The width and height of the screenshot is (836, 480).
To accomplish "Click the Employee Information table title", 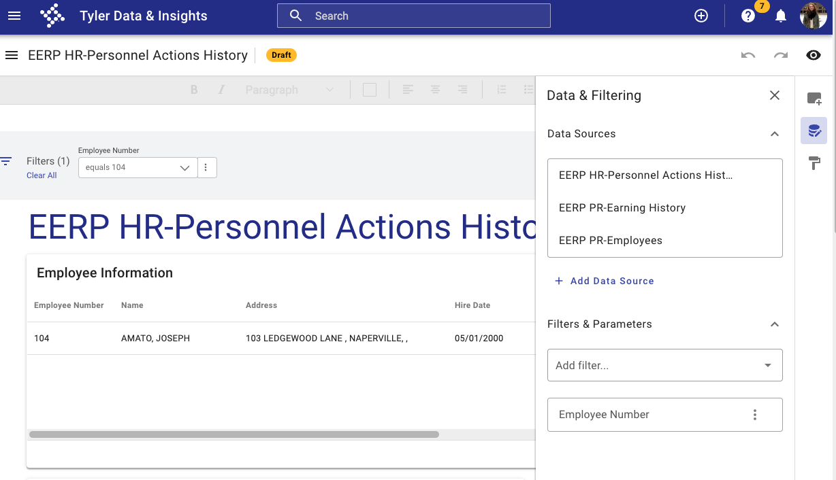I will click(x=105, y=273).
